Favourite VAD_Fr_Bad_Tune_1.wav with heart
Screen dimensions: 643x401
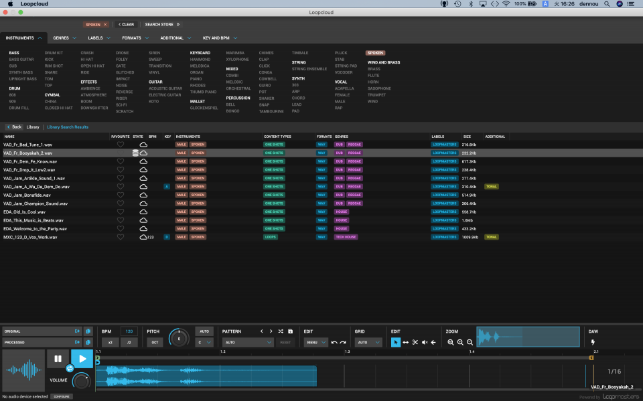pyautogui.click(x=120, y=145)
